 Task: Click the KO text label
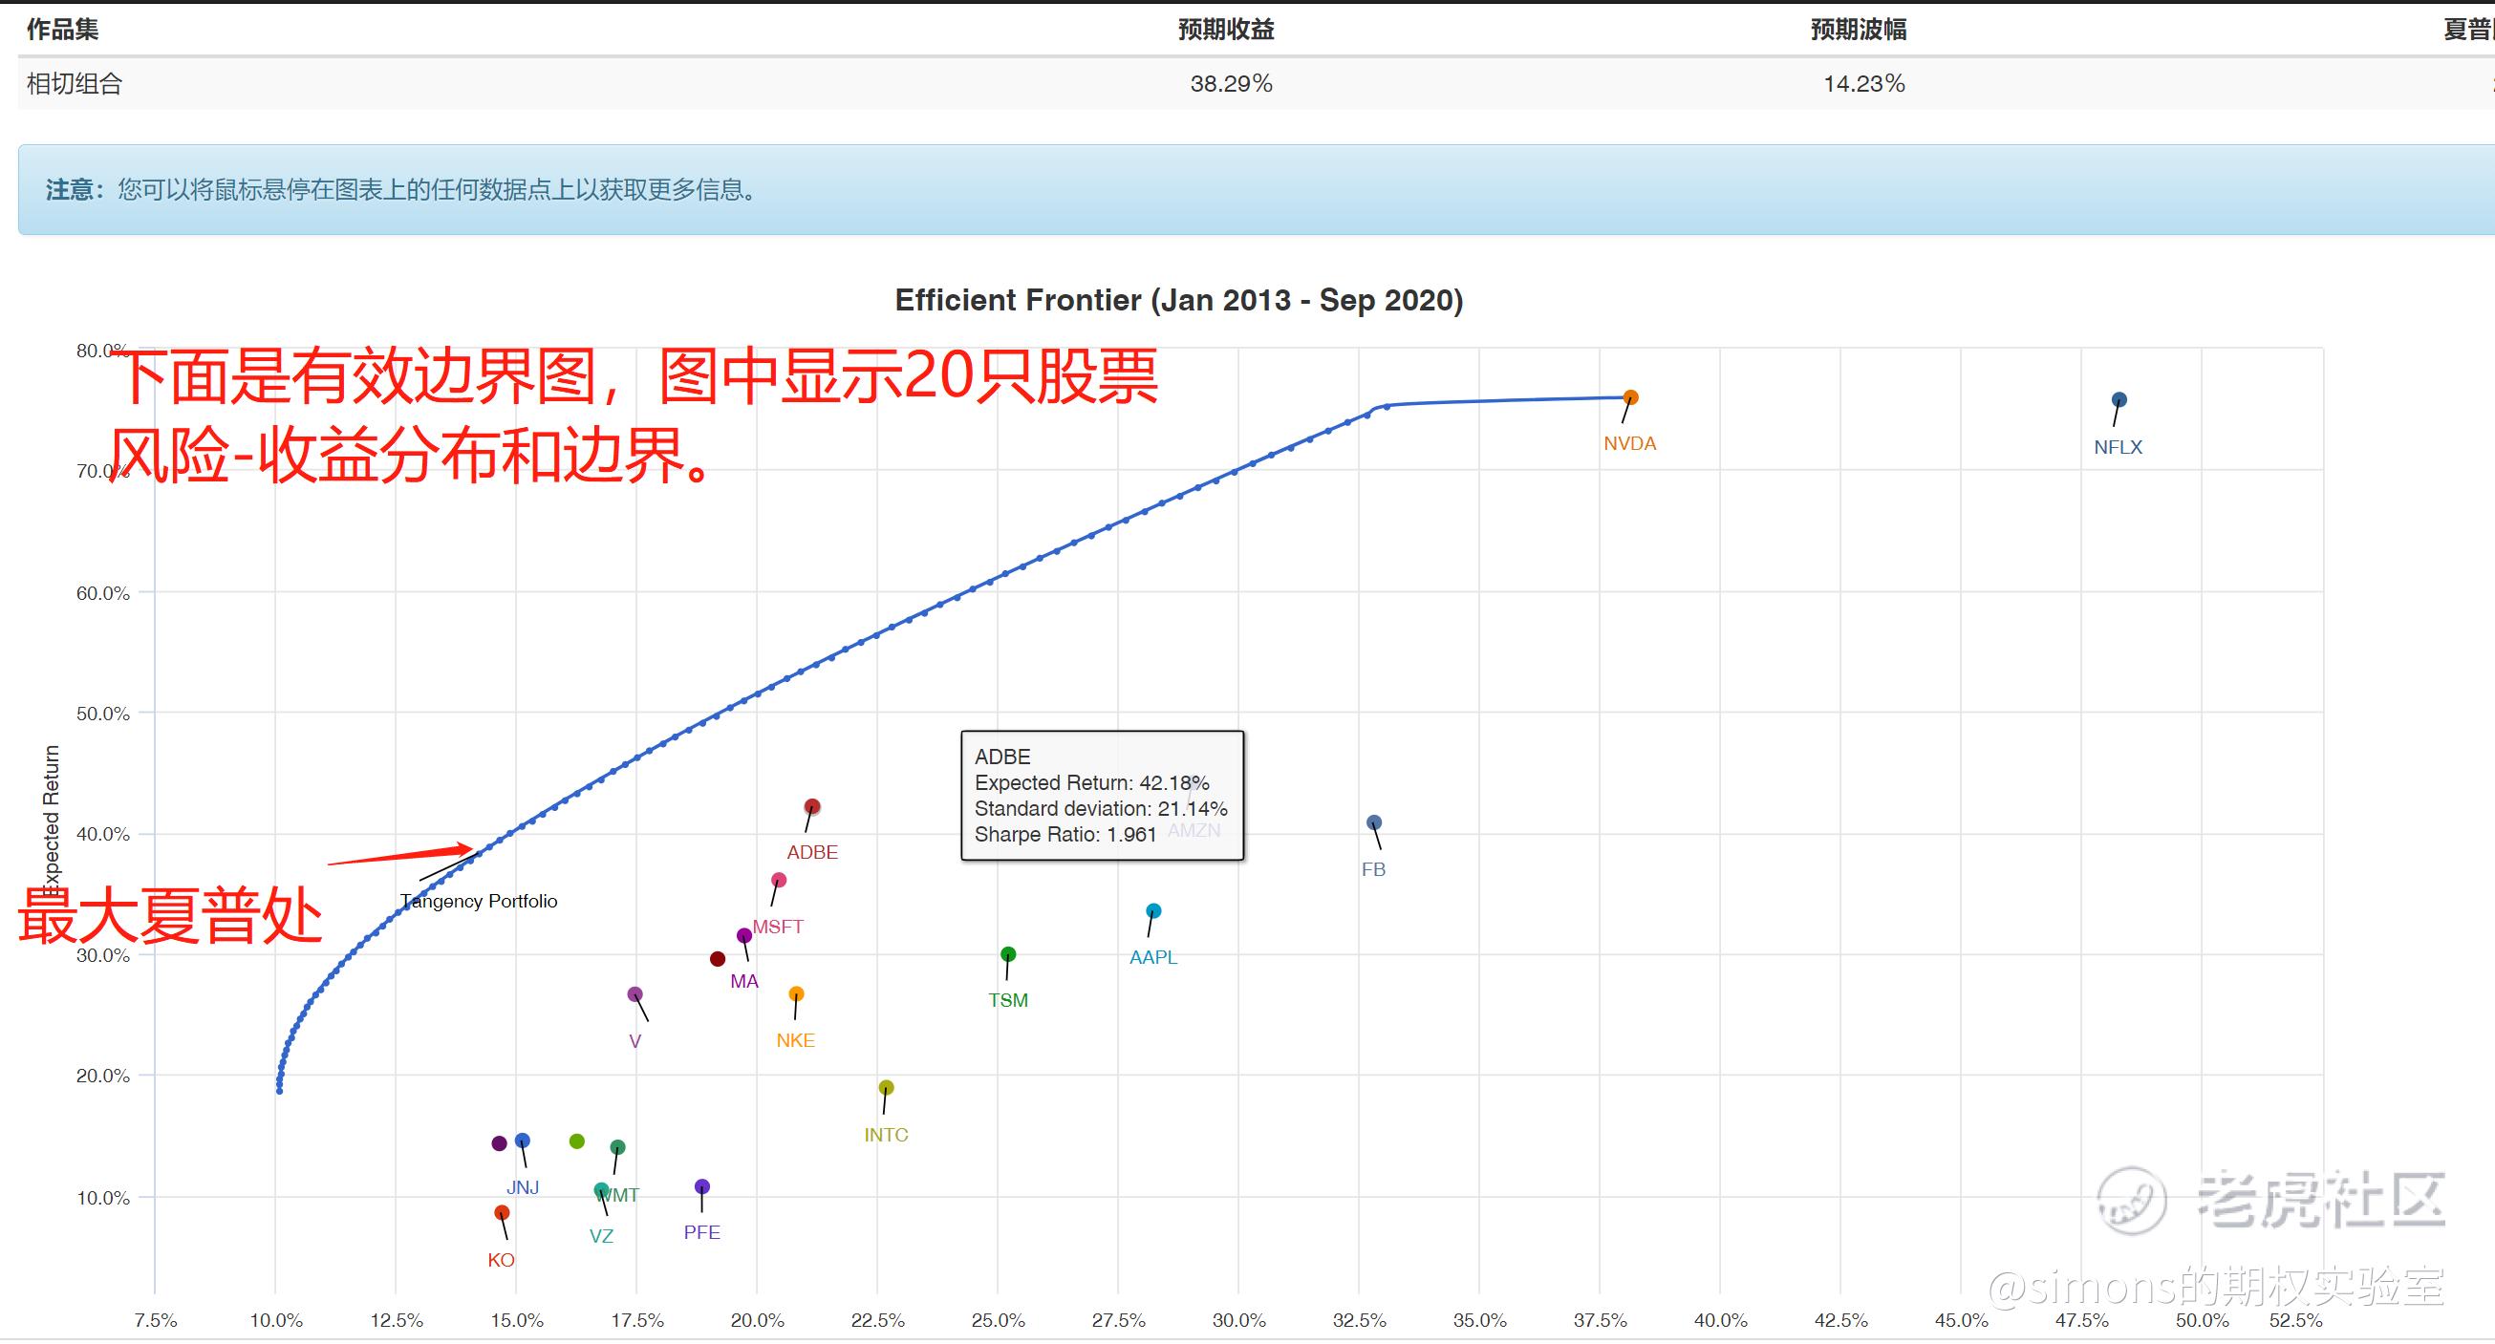pyautogui.click(x=501, y=1260)
